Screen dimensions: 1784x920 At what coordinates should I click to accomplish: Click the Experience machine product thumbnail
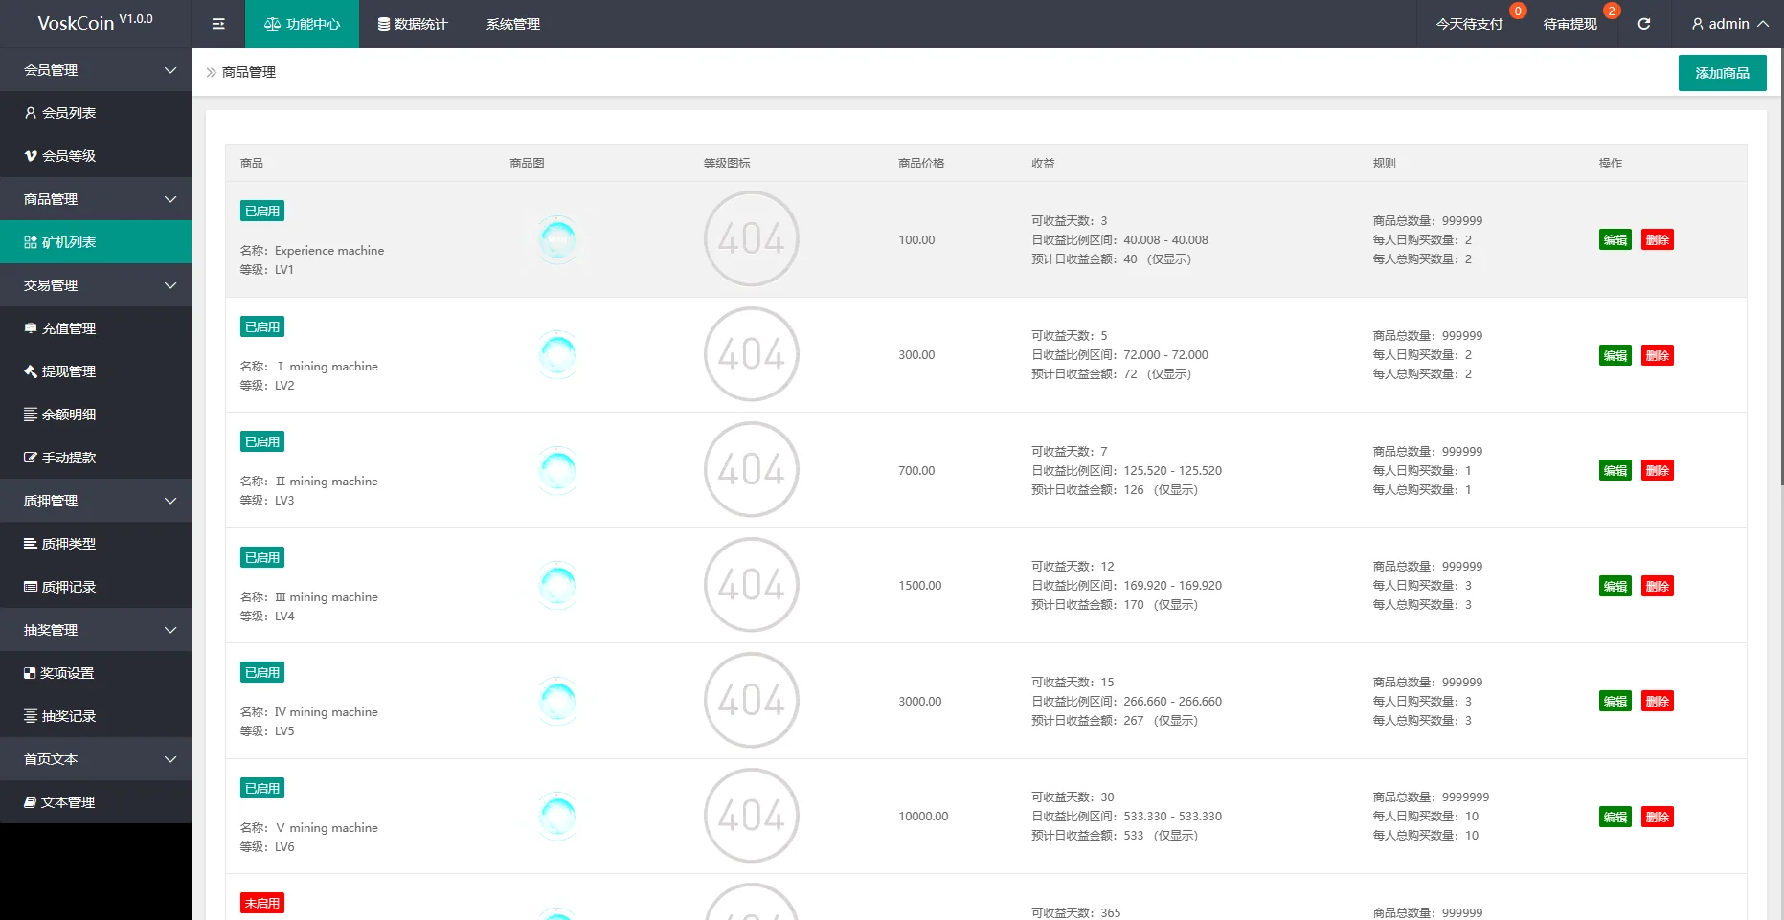(x=557, y=239)
